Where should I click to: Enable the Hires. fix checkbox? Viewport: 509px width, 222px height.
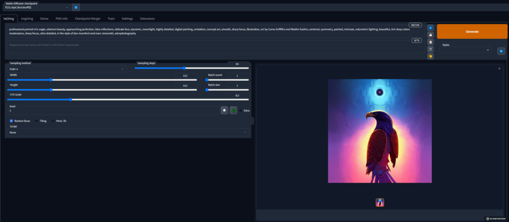tap(53, 121)
